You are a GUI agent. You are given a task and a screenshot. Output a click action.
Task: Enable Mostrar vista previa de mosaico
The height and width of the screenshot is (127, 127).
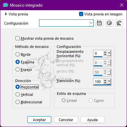17,38
